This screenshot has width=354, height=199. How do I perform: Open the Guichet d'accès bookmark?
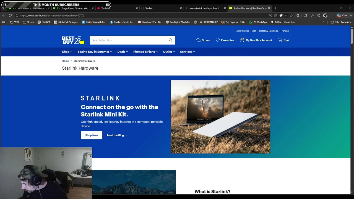121,22
